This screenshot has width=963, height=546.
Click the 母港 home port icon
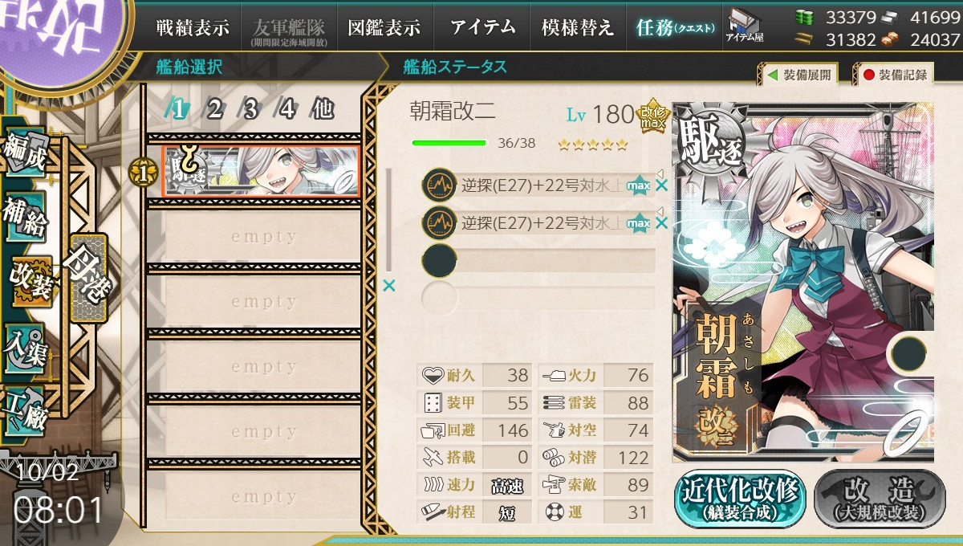88,277
